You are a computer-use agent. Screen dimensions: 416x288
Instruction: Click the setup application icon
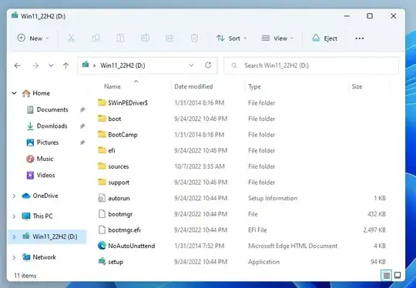[102, 262]
